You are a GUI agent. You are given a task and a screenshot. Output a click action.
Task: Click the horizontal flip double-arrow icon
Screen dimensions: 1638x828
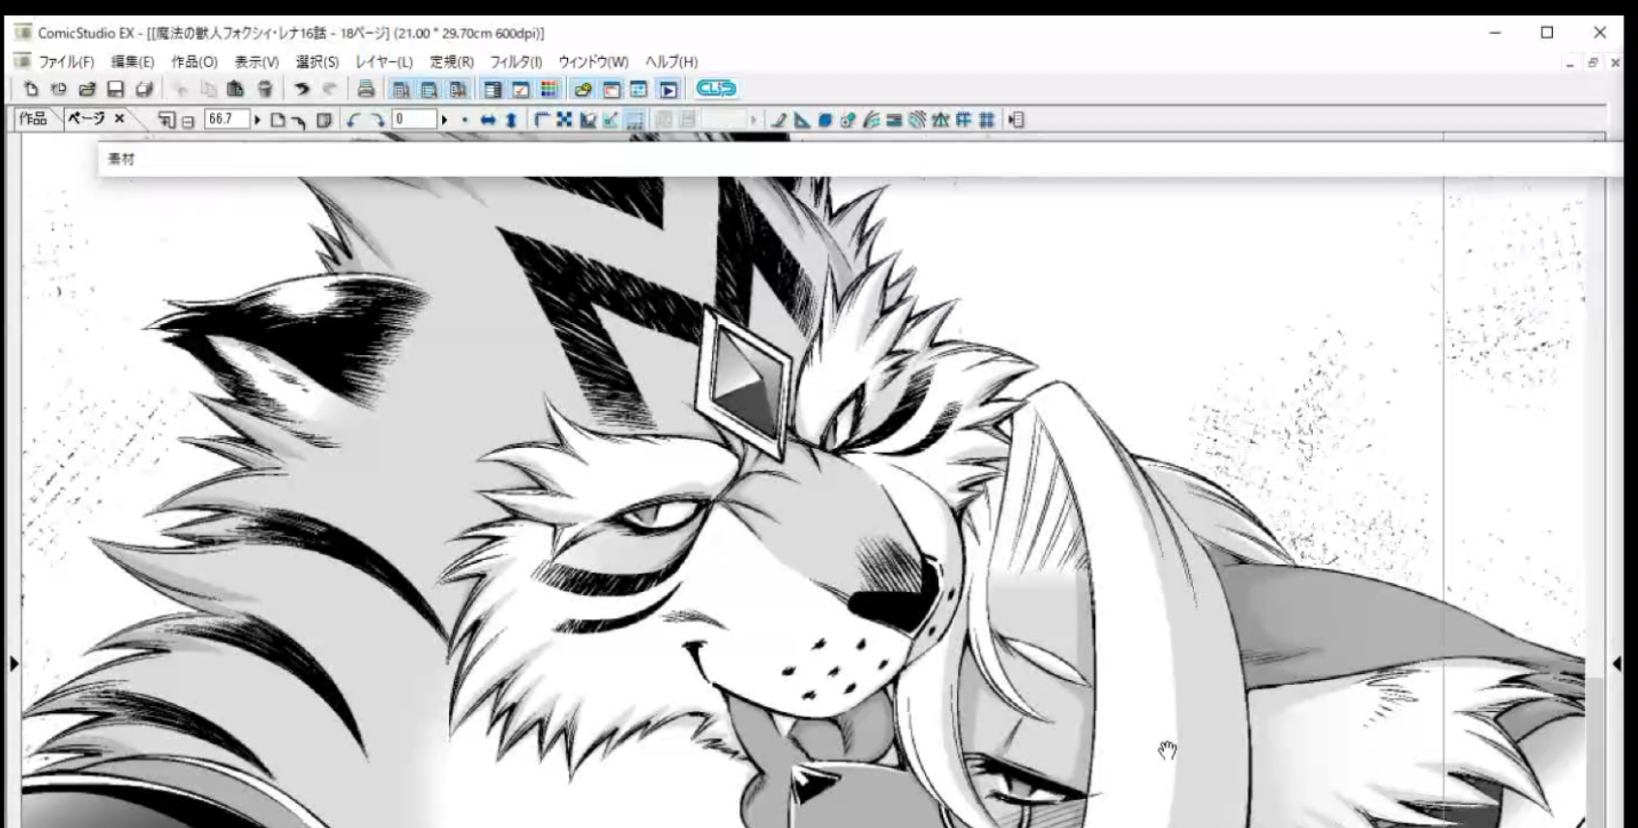[488, 120]
